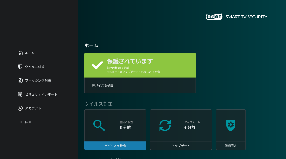Click the circular arrows update icon

tap(165, 125)
